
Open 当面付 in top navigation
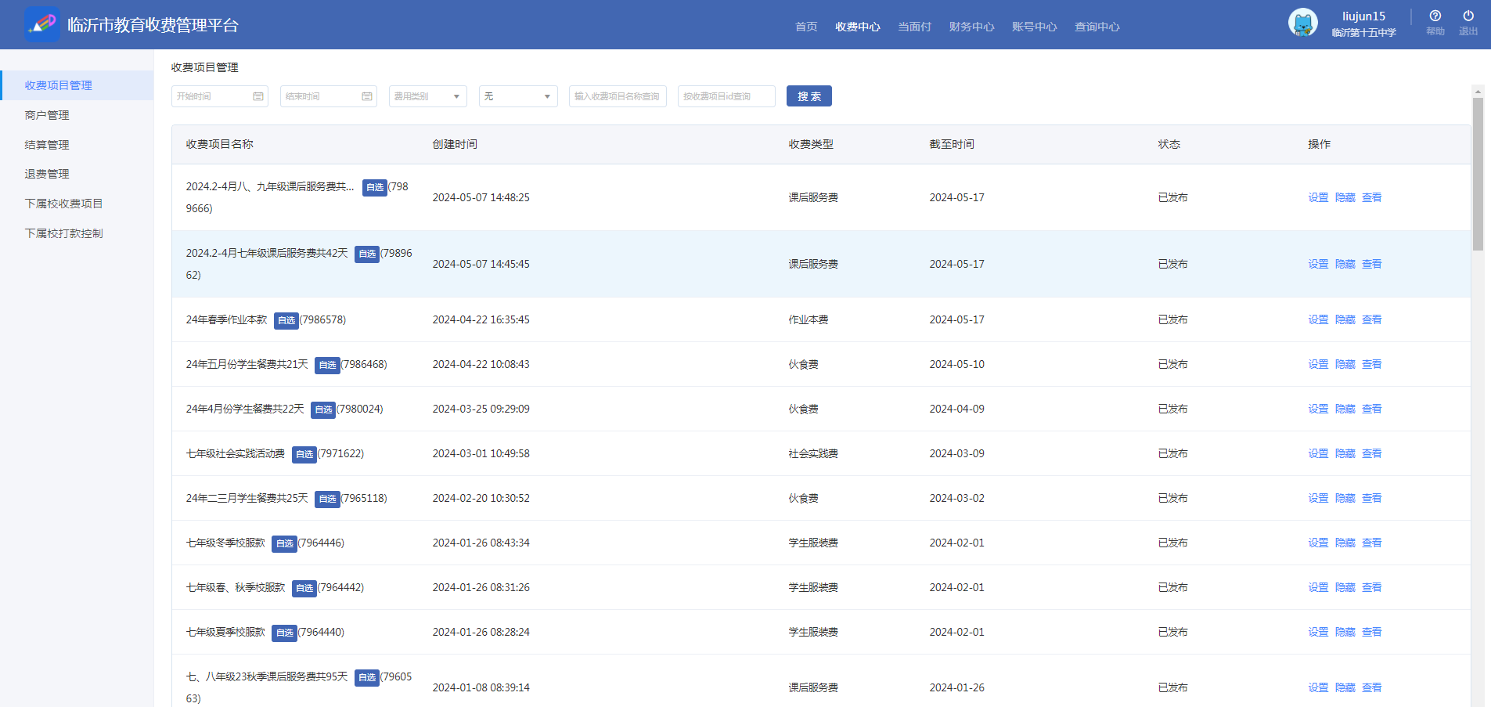coord(914,27)
